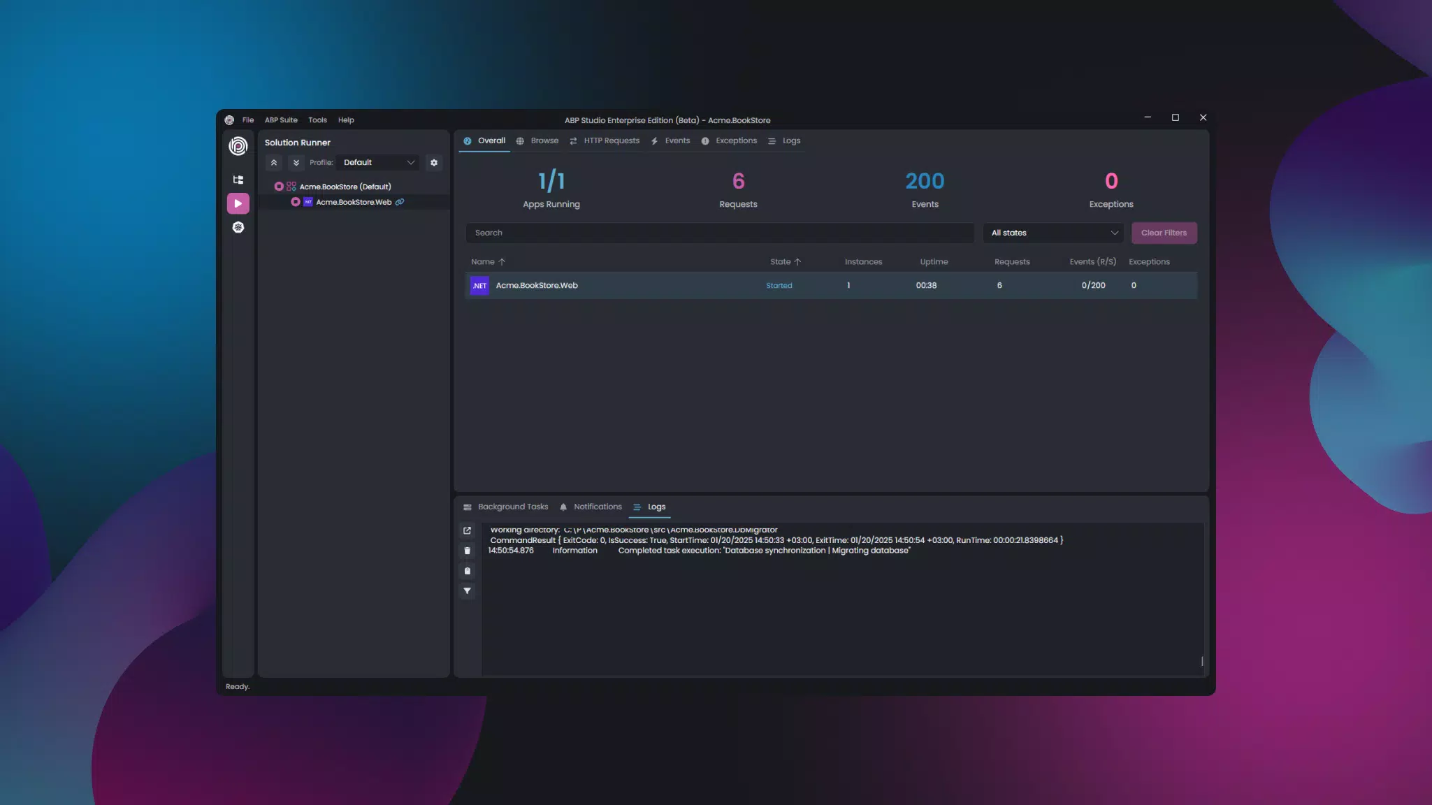Open the All states filter dropdown

pyautogui.click(x=1054, y=233)
